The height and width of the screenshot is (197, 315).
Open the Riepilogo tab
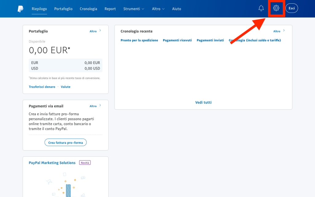tap(39, 9)
